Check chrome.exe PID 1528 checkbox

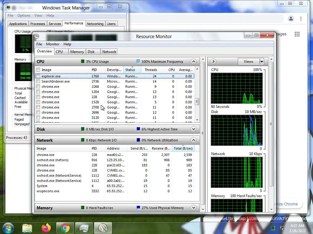[x=38, y=102]
